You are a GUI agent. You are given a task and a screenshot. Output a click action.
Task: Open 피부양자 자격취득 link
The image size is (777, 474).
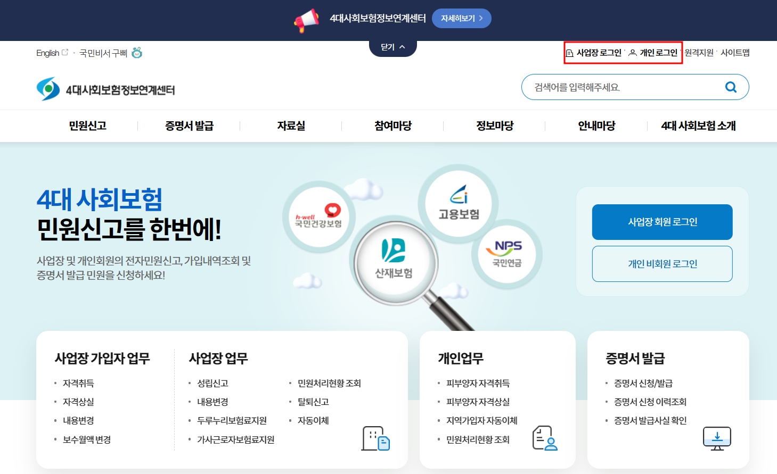pos(478,383)
